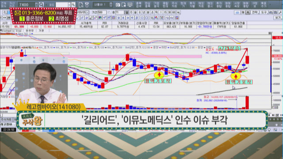Click the favorites star document icon
This screenshot has height=159, width=283.
(x=124, y=5)
